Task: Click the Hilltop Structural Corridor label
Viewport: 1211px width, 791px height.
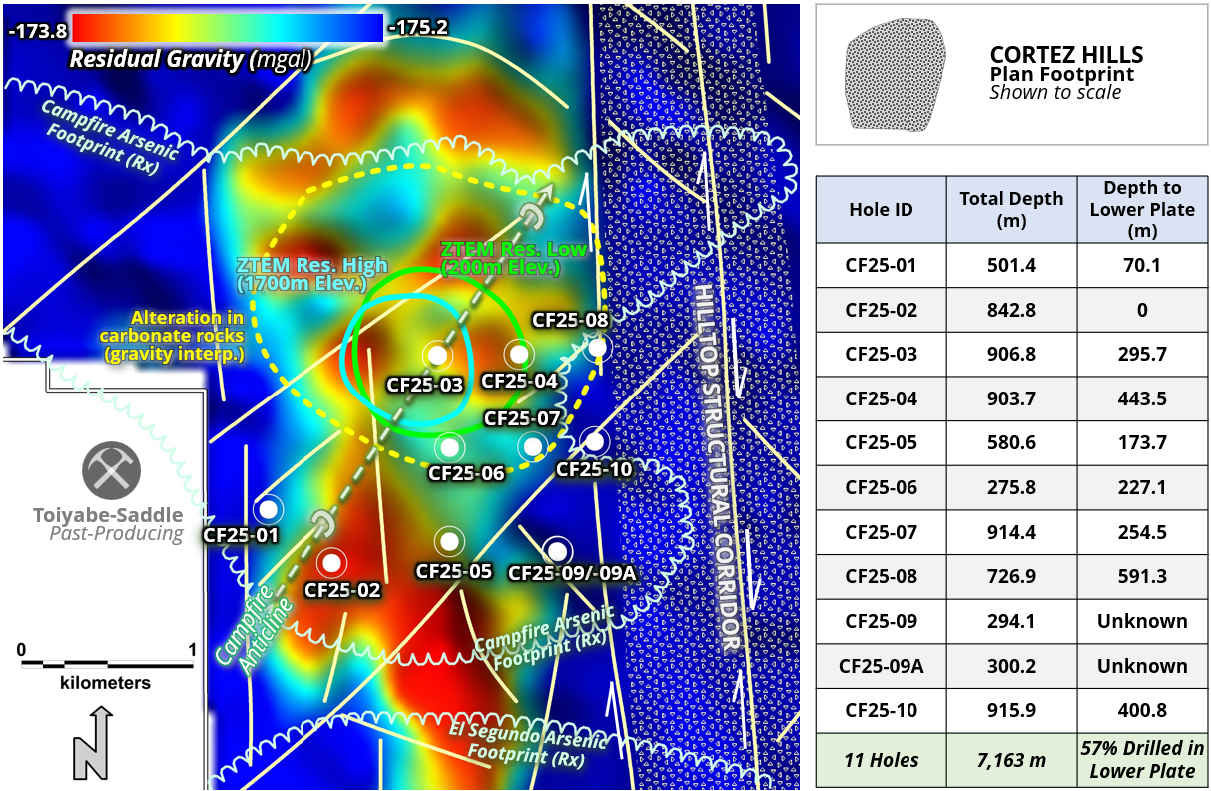Action: pyautogui.click(x=719, y=467)
